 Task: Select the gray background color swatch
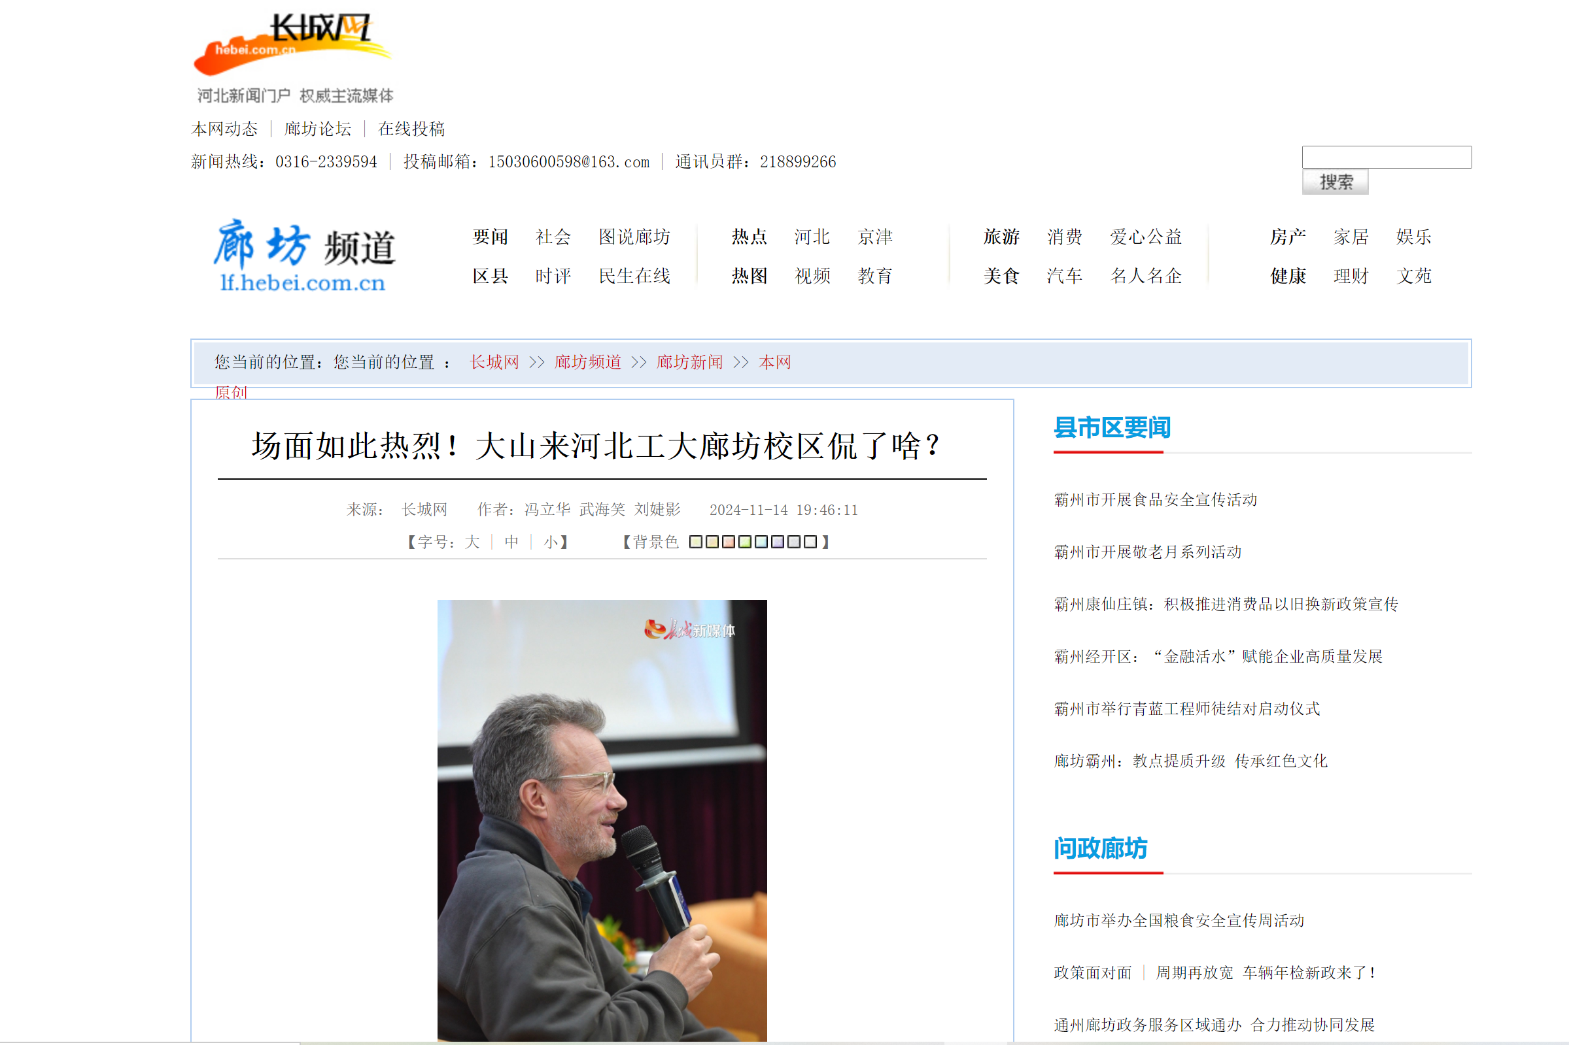793,542
